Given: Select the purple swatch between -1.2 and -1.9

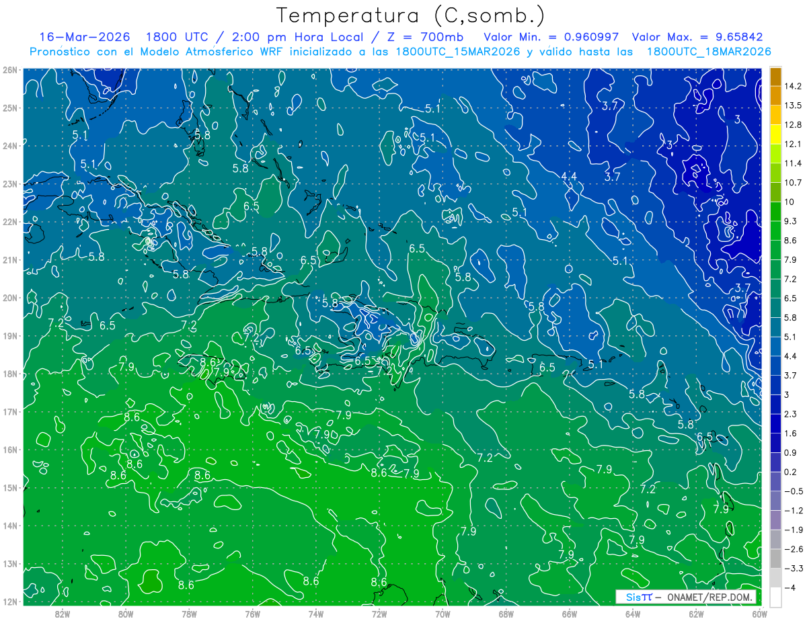Looking at the screenshot, I should [x=775, y=520].
